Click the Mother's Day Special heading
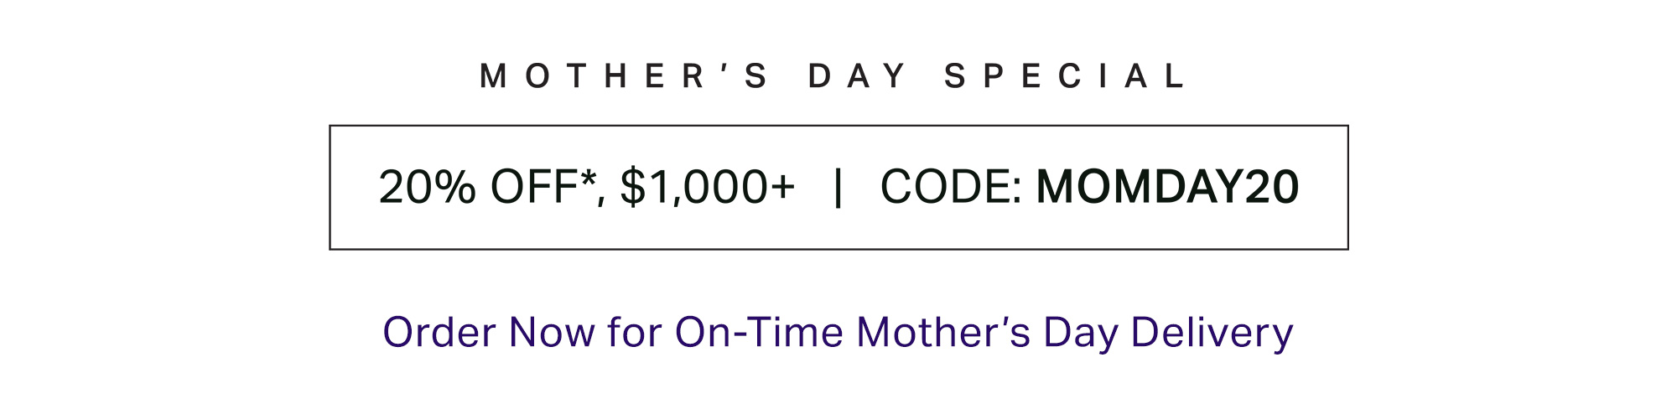 pos(833,76)
